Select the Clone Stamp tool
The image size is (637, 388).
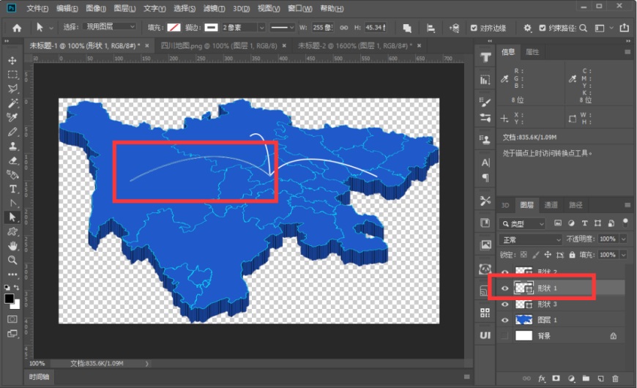[x=12, y=146]
